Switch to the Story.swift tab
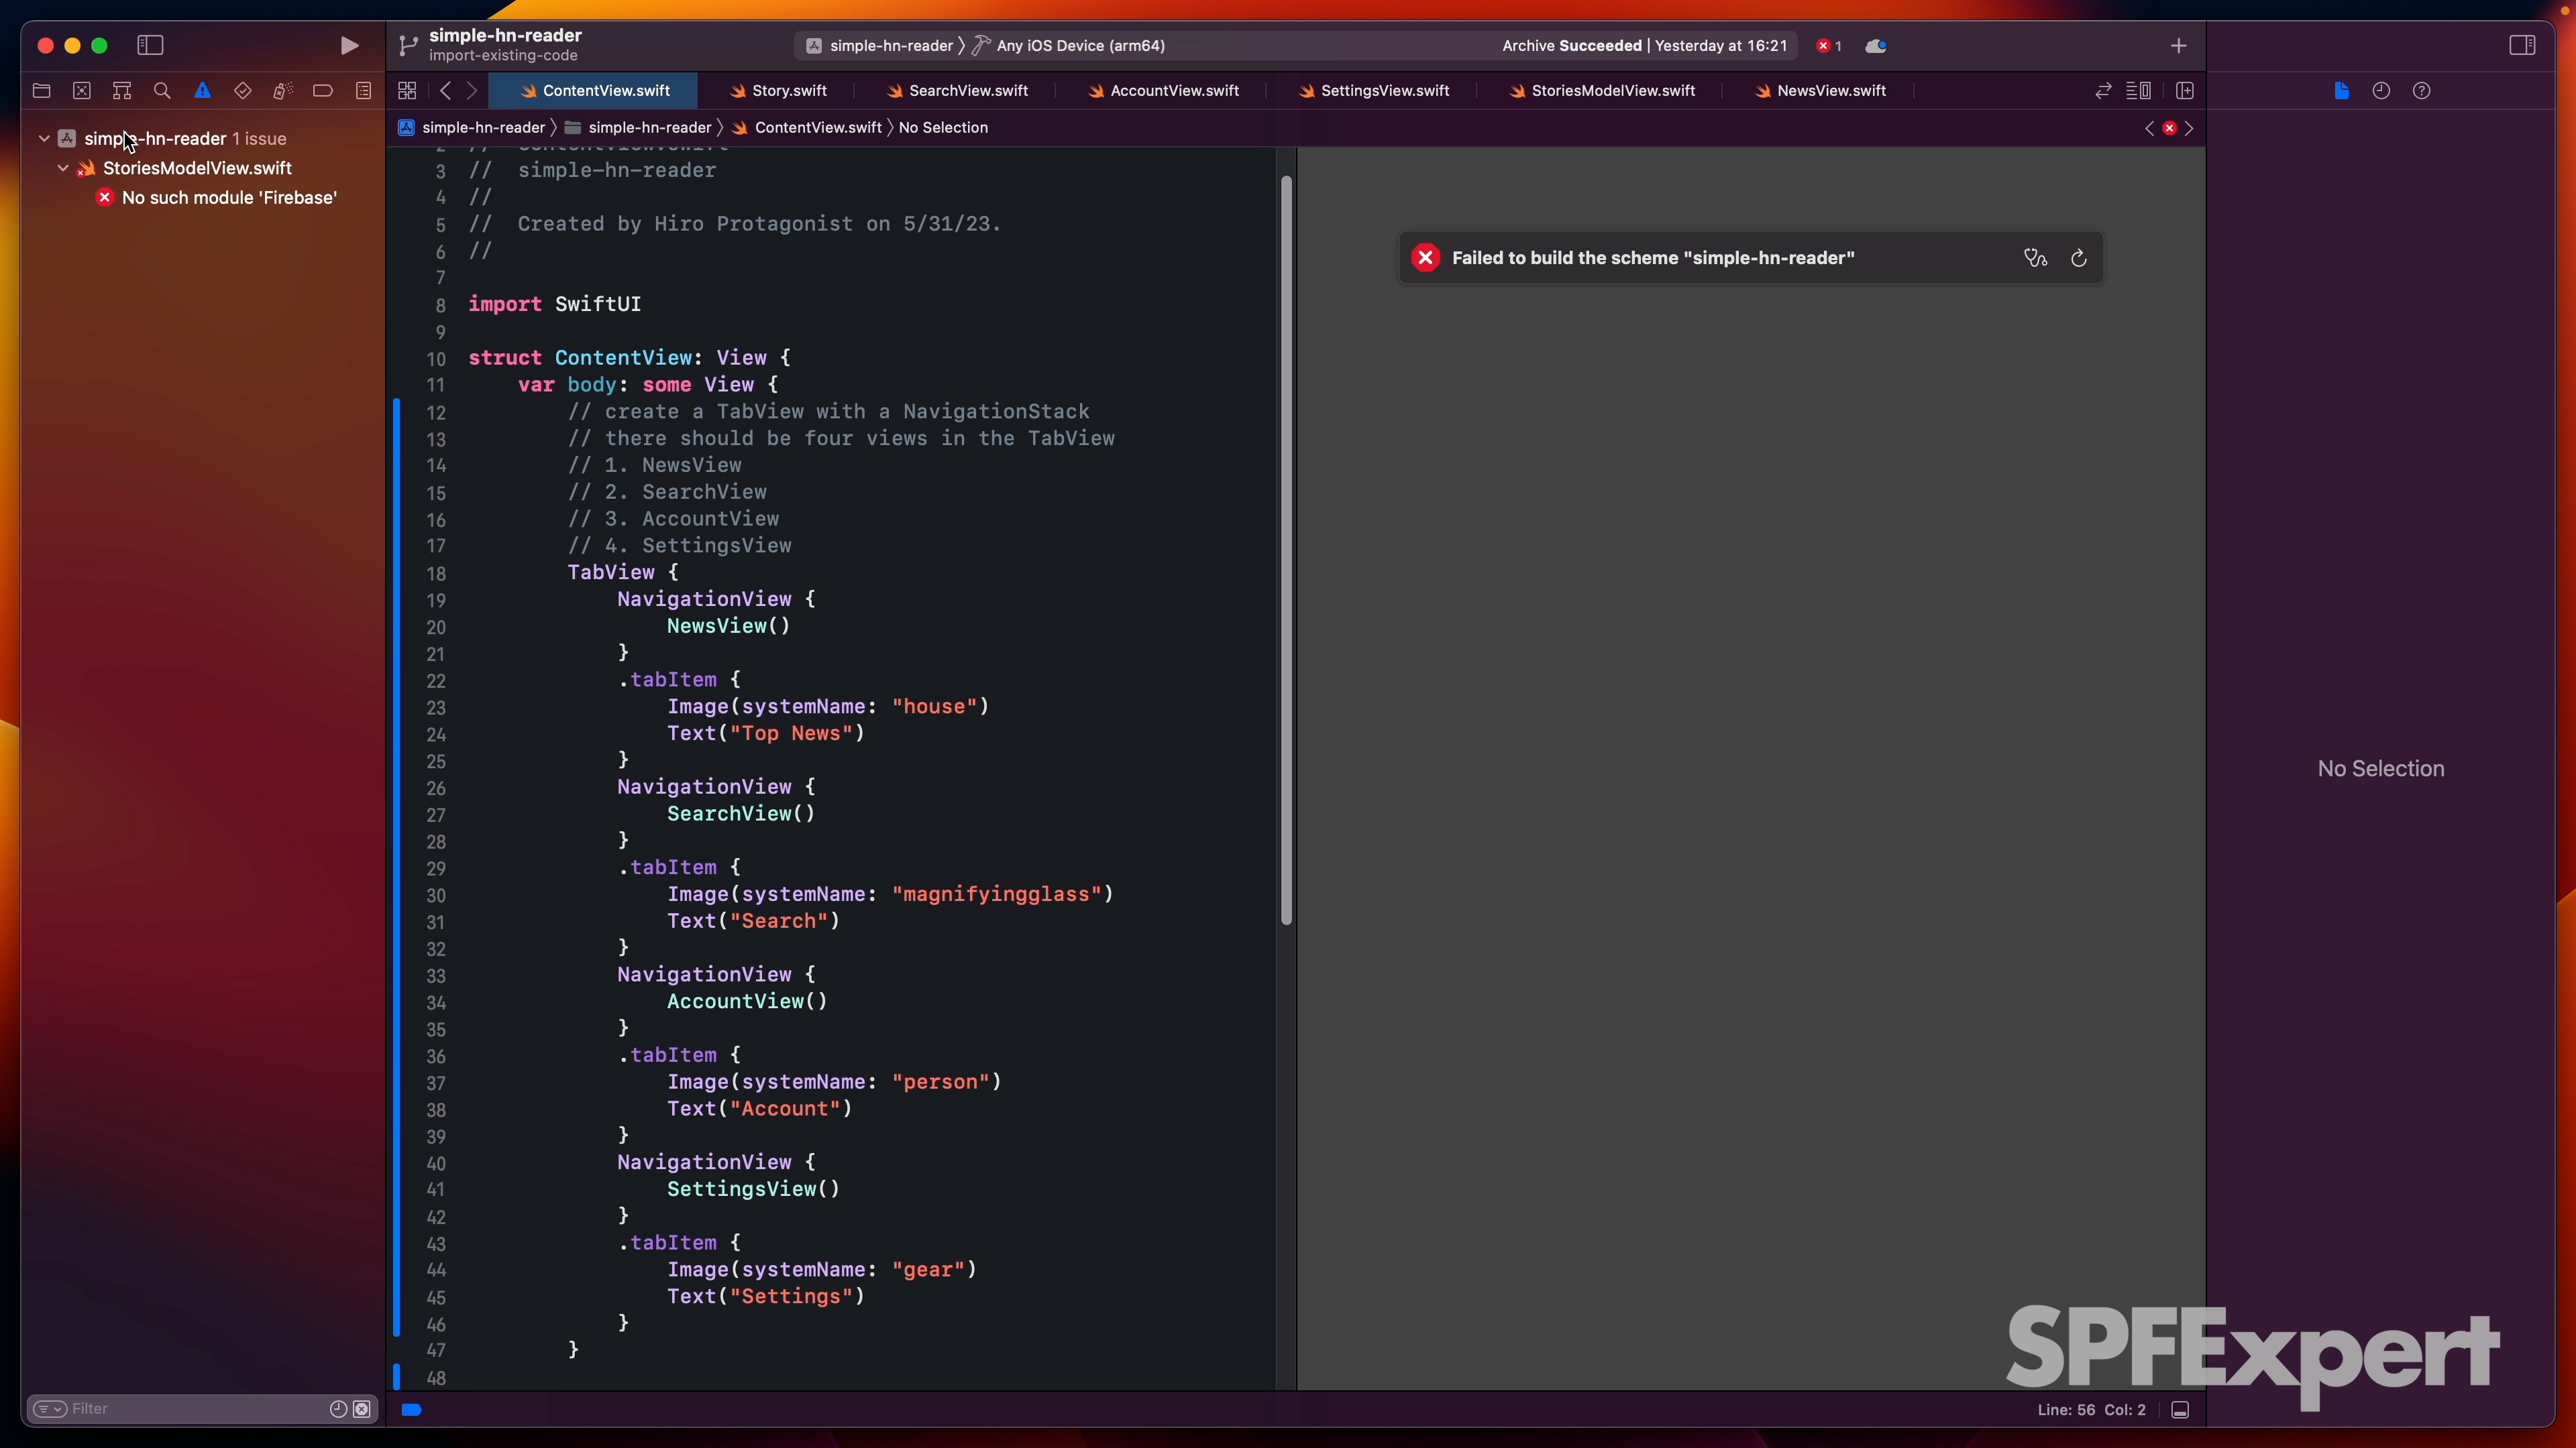 778,91
